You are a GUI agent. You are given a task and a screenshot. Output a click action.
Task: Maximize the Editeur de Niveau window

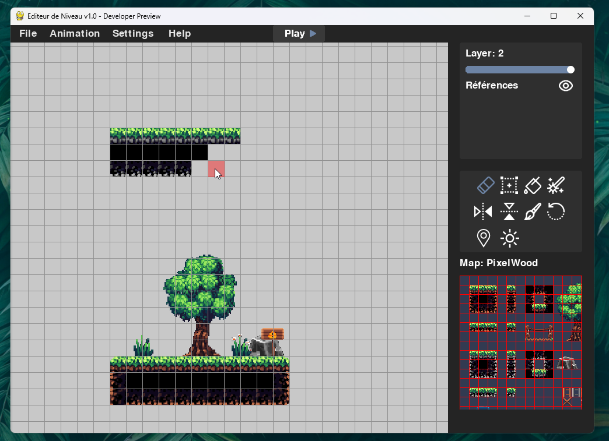pyautogui.click(x=554, y=16)
